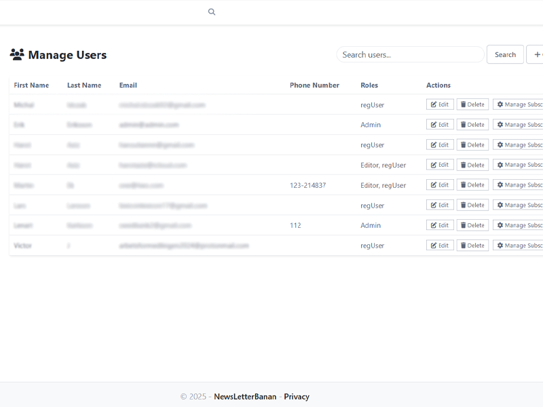Screen dimensions: 543x407
Task: Focus the Search users text field
Action: [410, 54]
